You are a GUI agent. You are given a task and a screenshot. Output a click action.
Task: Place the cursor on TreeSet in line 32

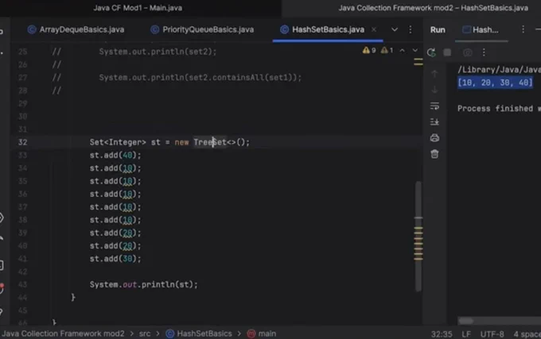point(210,142)
